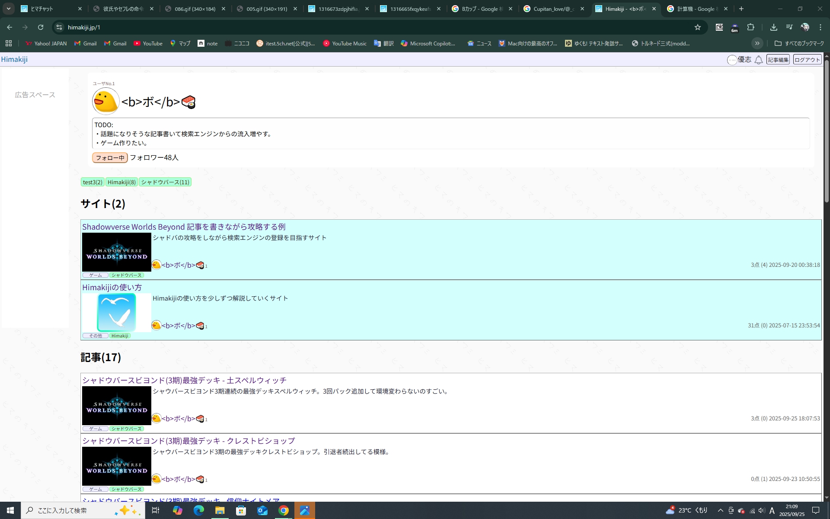The width and height of the screenshot is (830, 519).
Task: Click the large yellow bird profile avatar
Action: (x=106, y=101)
